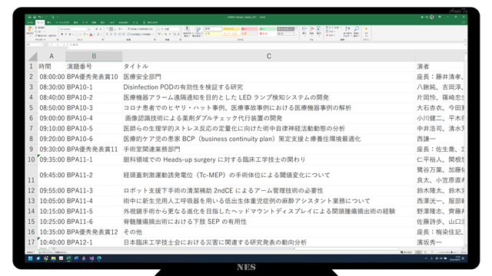Toggle merge and center cells button
Viewport: 492px width, 276px height.
click(140, 34)
